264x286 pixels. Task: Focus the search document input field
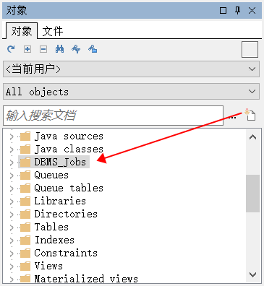pos(113,116)
